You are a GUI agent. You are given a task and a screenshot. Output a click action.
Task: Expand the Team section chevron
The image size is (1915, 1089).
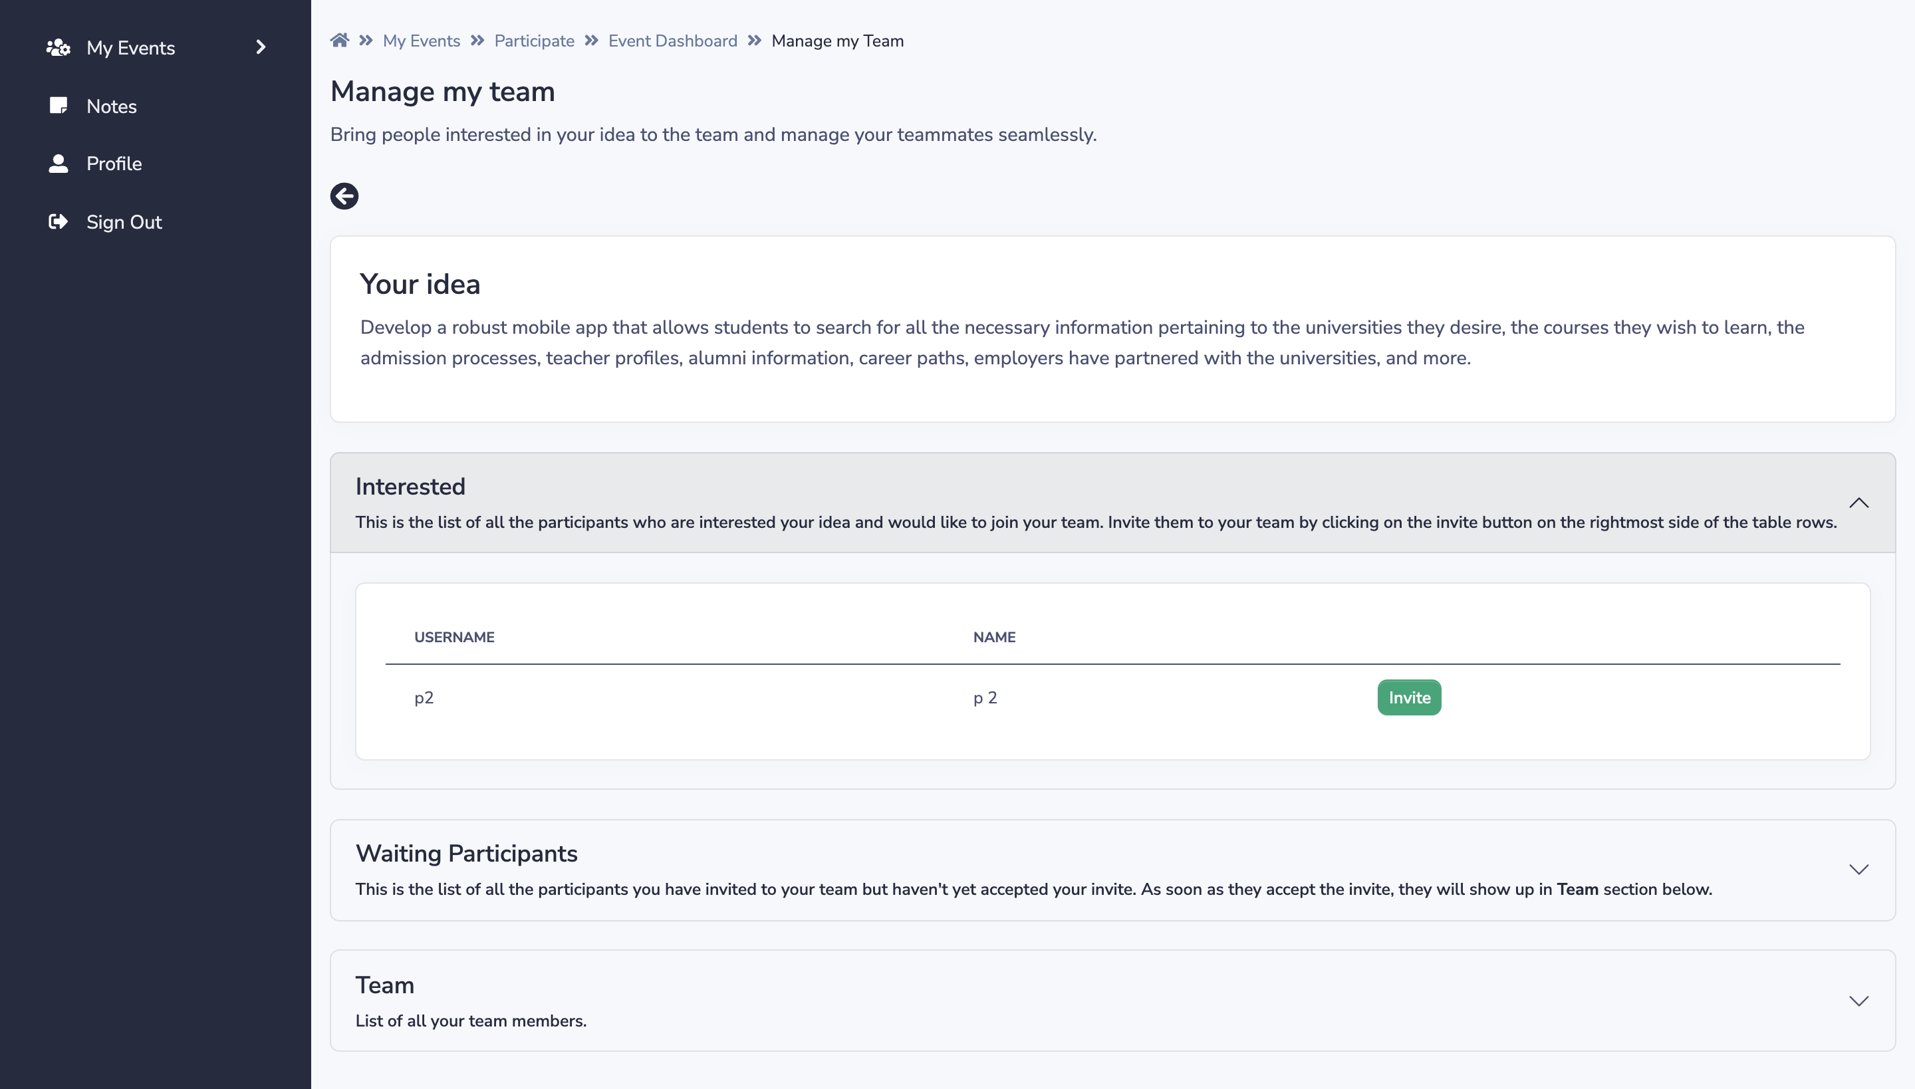[1859, 1001]
